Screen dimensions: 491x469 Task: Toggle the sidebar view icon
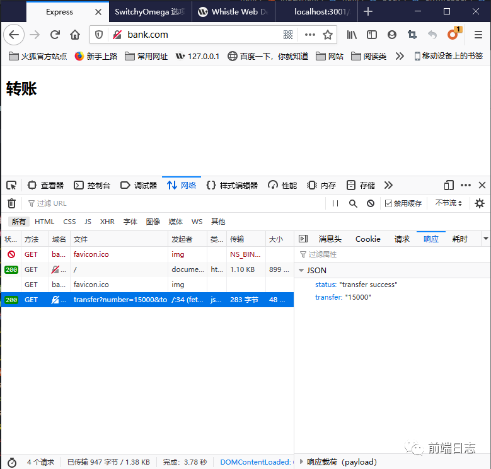click(x=372, y=35)
